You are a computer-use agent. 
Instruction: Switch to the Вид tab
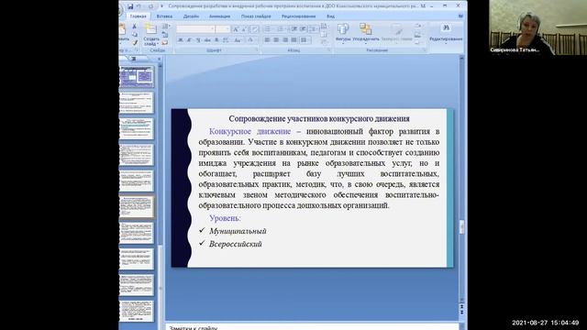[x=330, y=16]
